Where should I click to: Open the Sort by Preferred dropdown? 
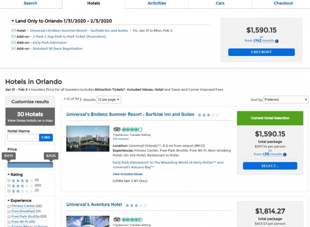(x=286, y=99)
